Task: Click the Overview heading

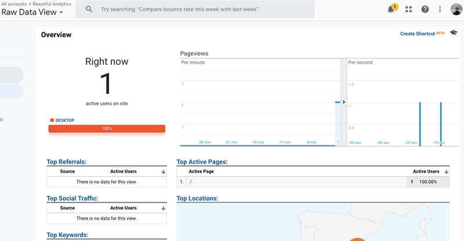Action: coord(56,35)
